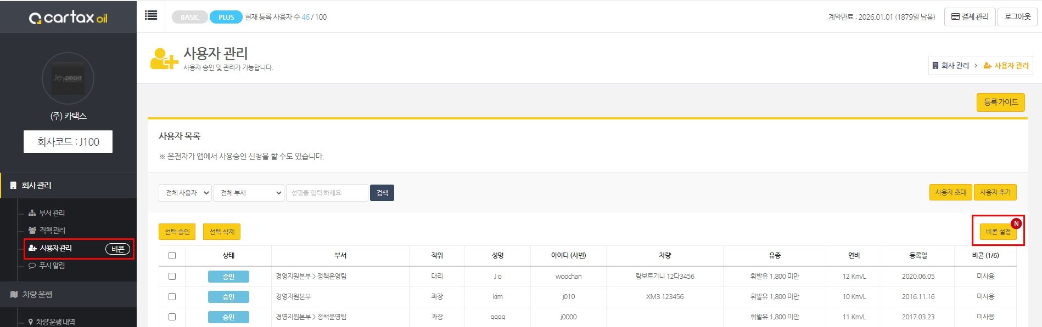Switch to the BASIC plan tab
This screenshot has height=327, width=1042.
click(189, 17)
